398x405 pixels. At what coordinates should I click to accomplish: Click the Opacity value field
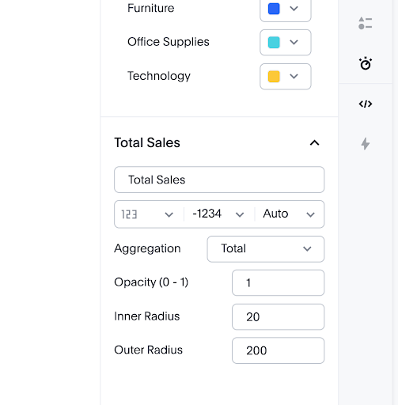[x=278, y=282]
